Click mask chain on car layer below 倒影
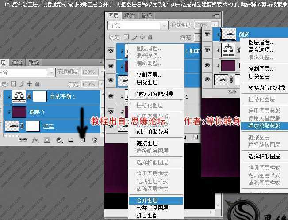Screen dimensions: 288x220 231,80
